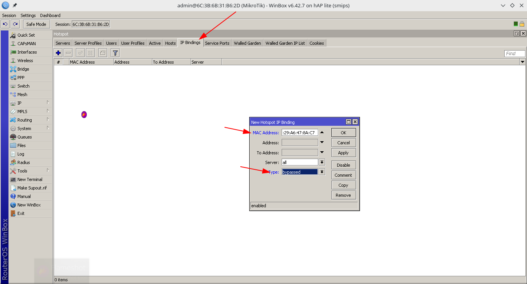
Task: Open Quick Set in sidebar
Action: (x=30, y=35)
